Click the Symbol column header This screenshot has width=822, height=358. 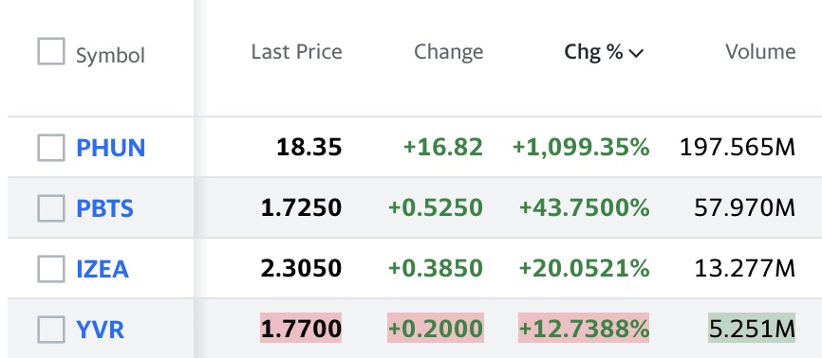pos(111,56)
